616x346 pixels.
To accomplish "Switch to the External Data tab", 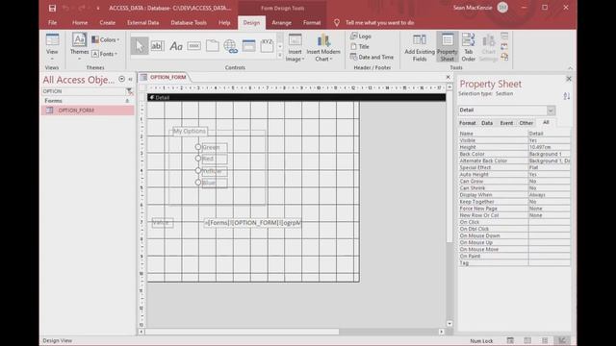I will tap(143, 23).
